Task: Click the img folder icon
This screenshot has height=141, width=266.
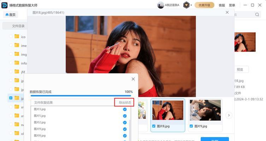Action: click(17, 54)
